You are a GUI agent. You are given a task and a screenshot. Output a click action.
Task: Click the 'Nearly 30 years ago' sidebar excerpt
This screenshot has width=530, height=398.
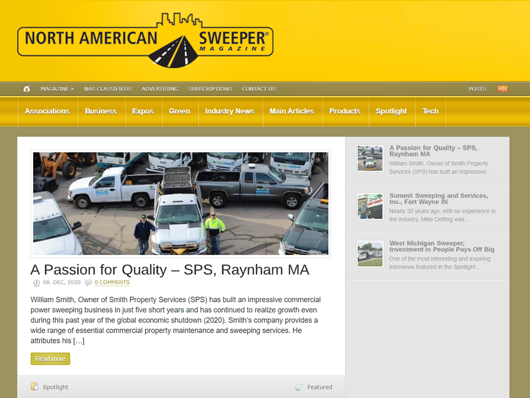[443, 215]
